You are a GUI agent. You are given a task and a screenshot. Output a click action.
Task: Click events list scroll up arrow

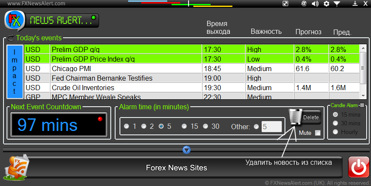pos(363,48)
